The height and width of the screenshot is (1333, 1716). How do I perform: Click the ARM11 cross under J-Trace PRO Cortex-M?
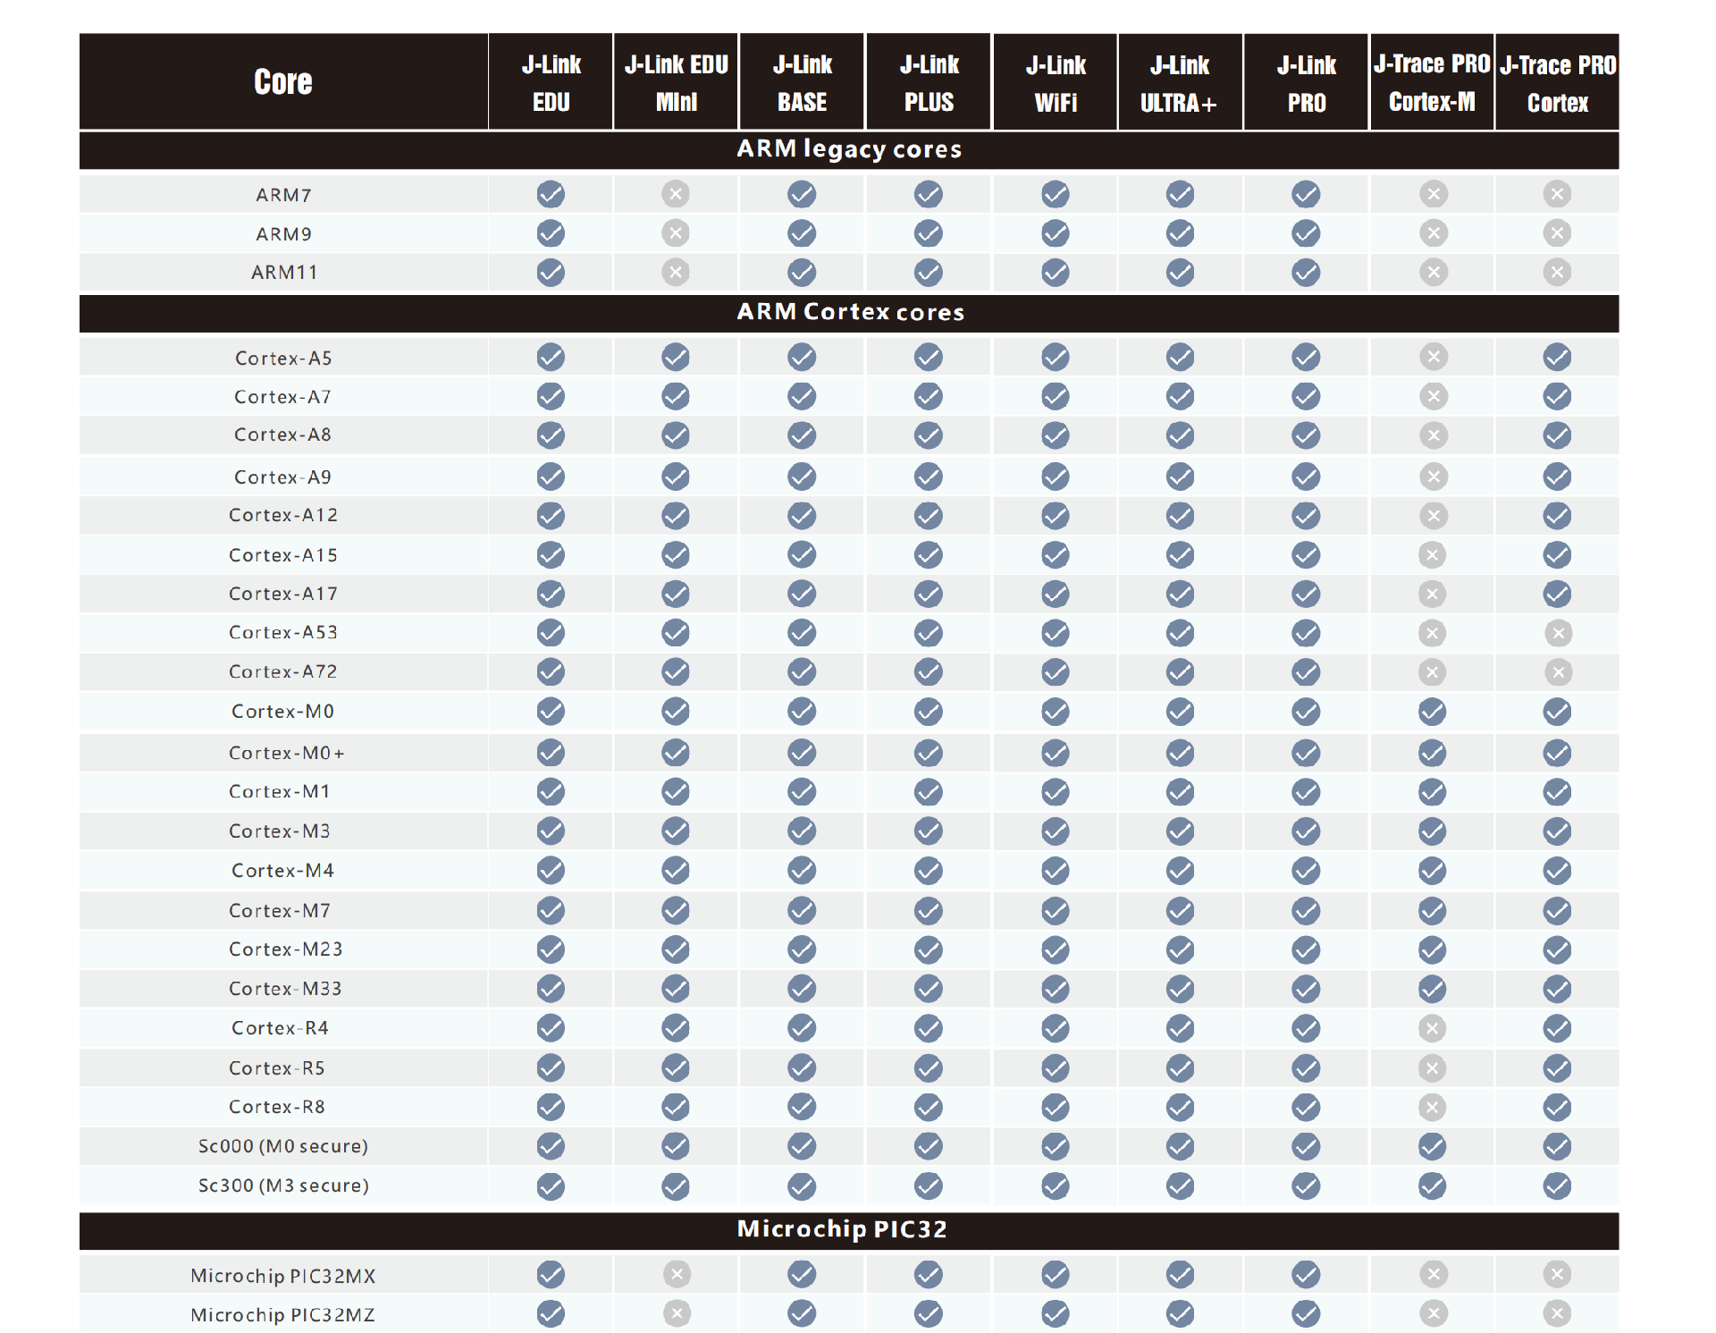tap(1434, 272)
